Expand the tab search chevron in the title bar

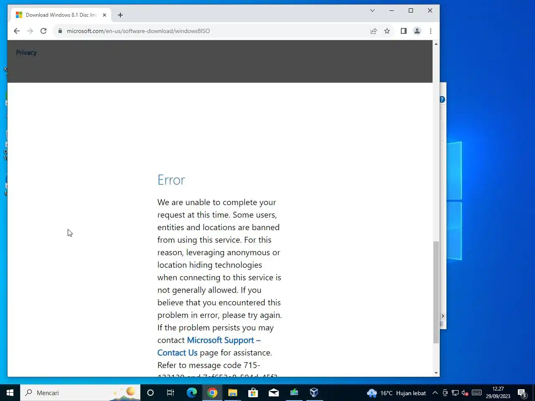tap(372, 10)
